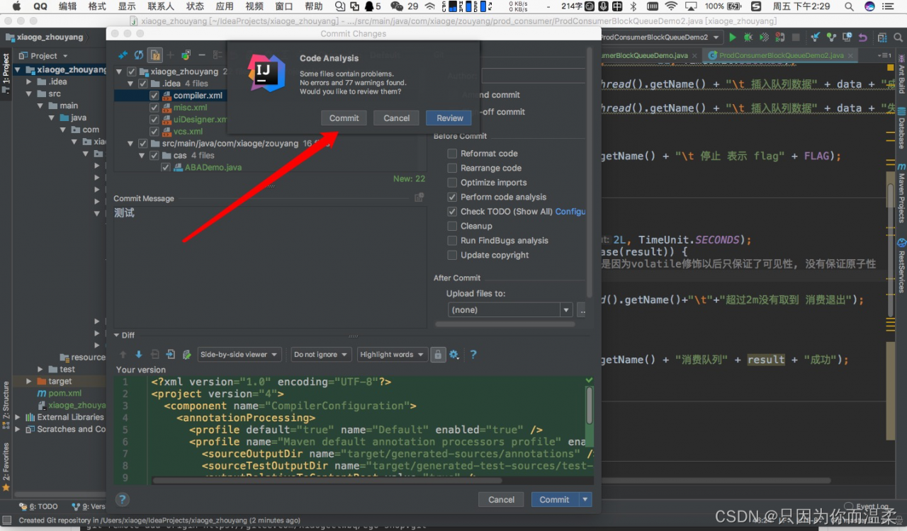Screen dimensions: 907x531
Task: Open the 窗口 menu in menu bar
Action: tap(284, 6)
